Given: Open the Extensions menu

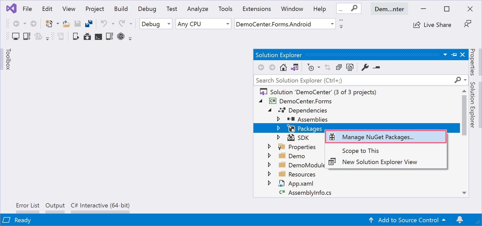Looking at the screenshot, I should point(256,9).
